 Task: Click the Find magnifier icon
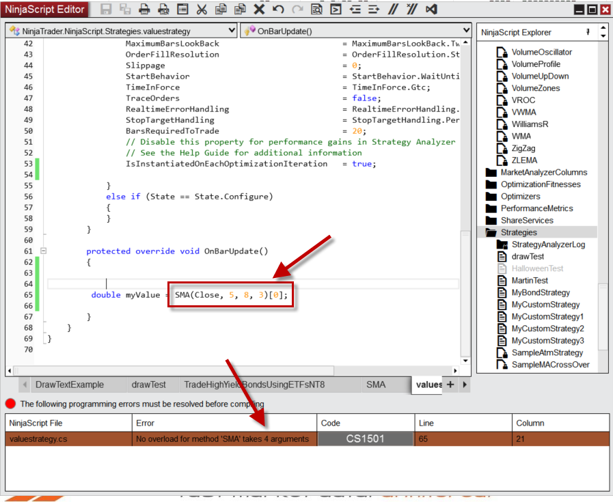point(316,9)
